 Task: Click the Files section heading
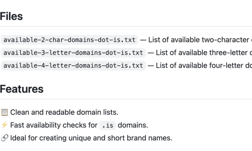[x=11, y=16]
